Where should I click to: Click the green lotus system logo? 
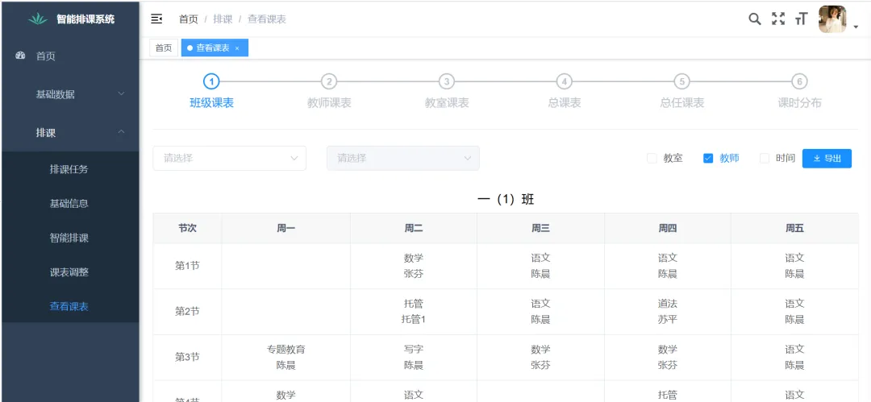point(38,19)
